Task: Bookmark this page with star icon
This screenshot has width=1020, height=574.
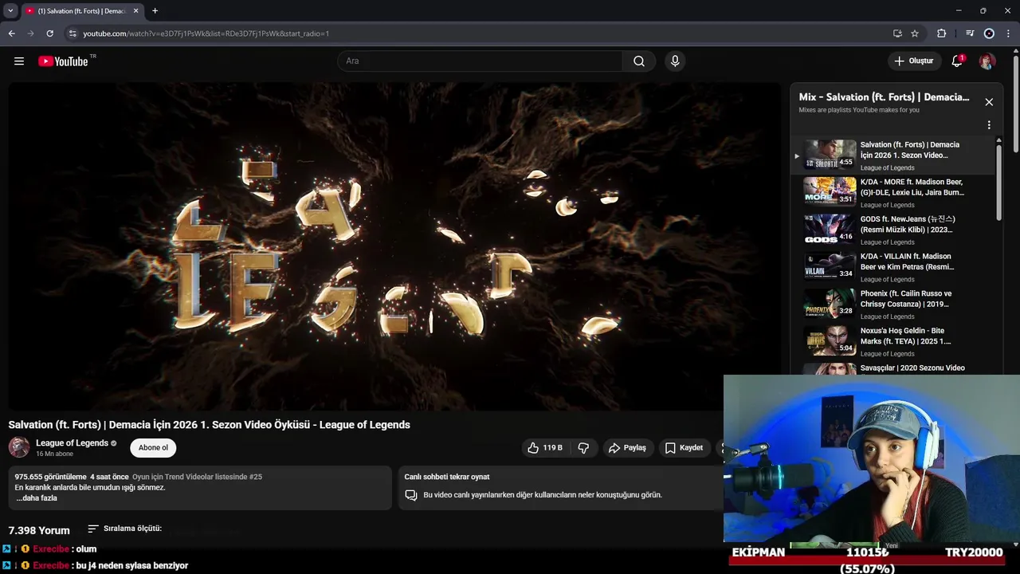Action: (915, 33)
